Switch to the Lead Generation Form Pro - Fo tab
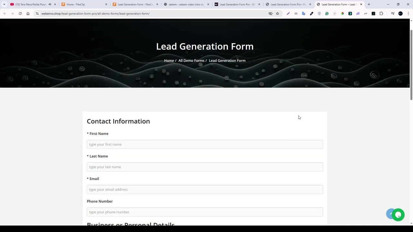 [288, 5]
